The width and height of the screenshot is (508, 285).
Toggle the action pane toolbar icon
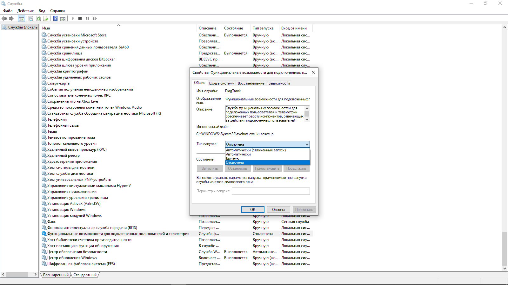(63, 18)
